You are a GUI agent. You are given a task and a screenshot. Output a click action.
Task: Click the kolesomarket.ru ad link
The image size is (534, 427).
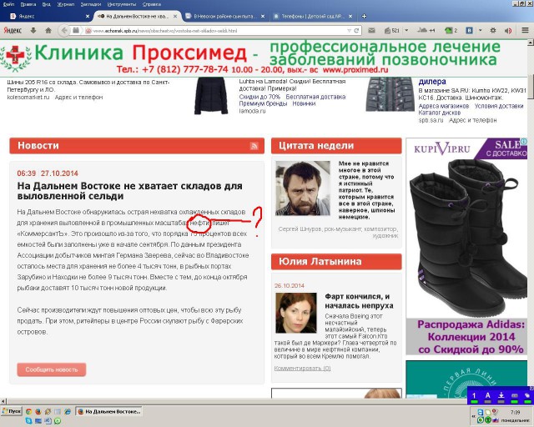[28, 98]
